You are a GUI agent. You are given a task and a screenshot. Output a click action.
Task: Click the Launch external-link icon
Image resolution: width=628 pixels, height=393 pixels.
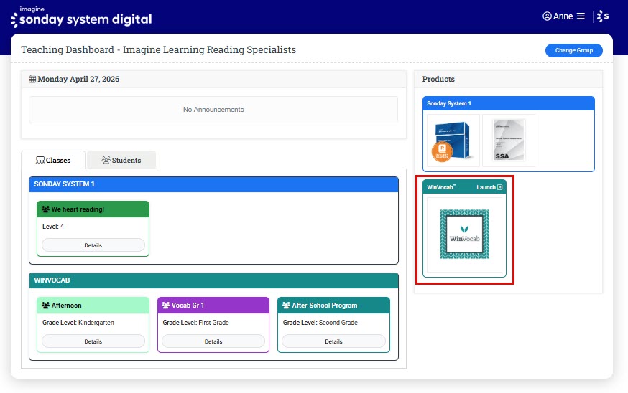click(500, 187)
